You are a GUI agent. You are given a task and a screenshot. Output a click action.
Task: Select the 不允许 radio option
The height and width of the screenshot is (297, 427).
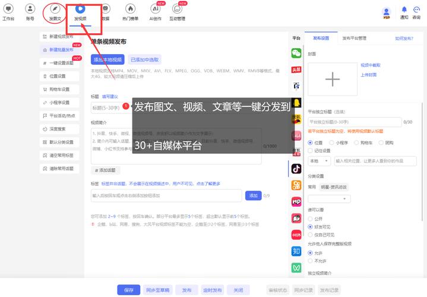tap(310, 260)
